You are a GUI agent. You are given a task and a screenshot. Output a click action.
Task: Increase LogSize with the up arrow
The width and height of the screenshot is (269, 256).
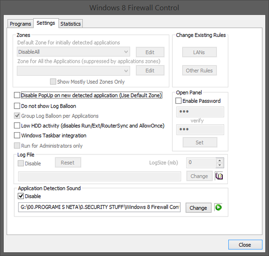coord(219,160)
